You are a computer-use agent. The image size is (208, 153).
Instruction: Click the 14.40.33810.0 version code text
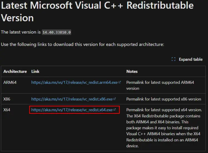click(57, 32)
